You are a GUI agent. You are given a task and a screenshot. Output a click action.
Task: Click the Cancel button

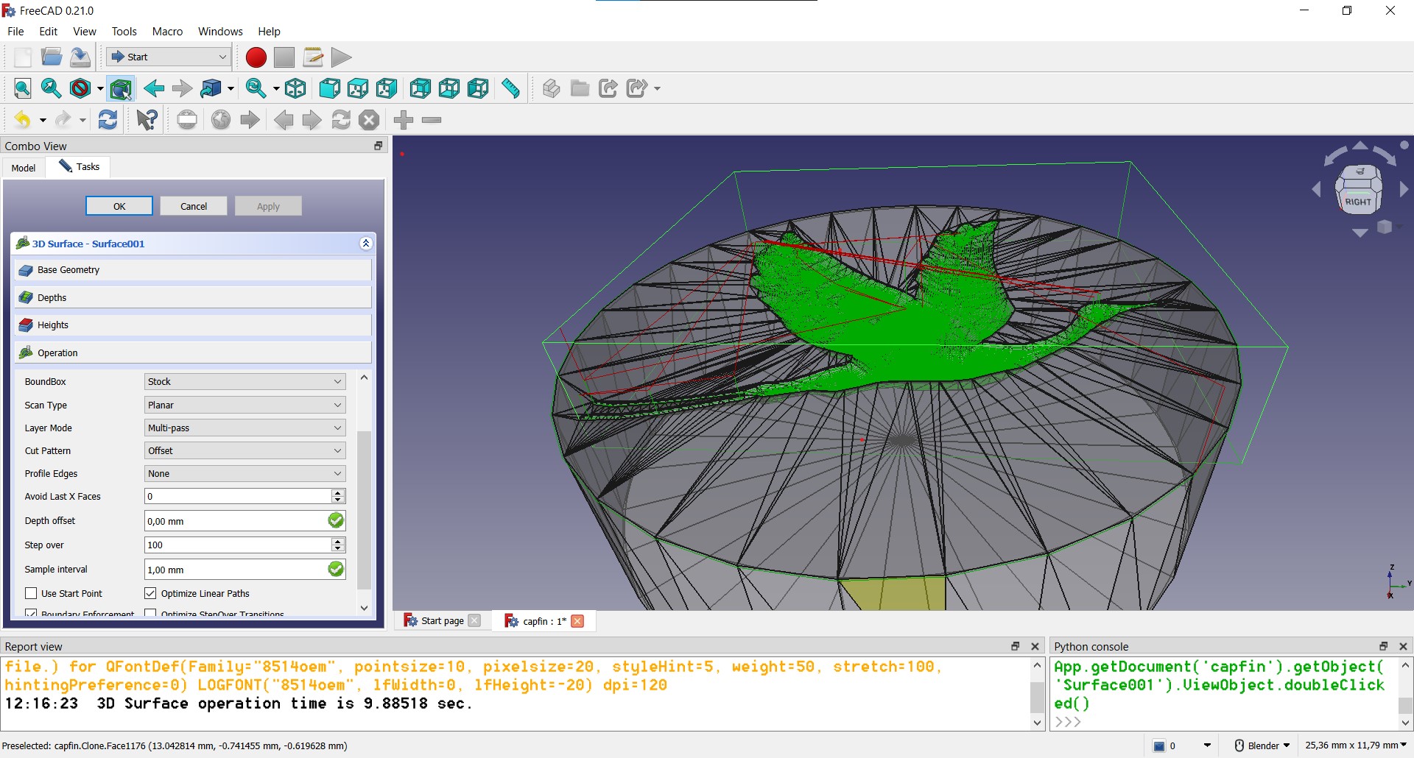pyautogui.click(x=194, y=206)
